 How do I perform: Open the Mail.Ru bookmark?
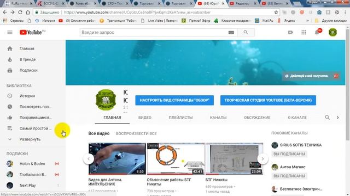265,21
